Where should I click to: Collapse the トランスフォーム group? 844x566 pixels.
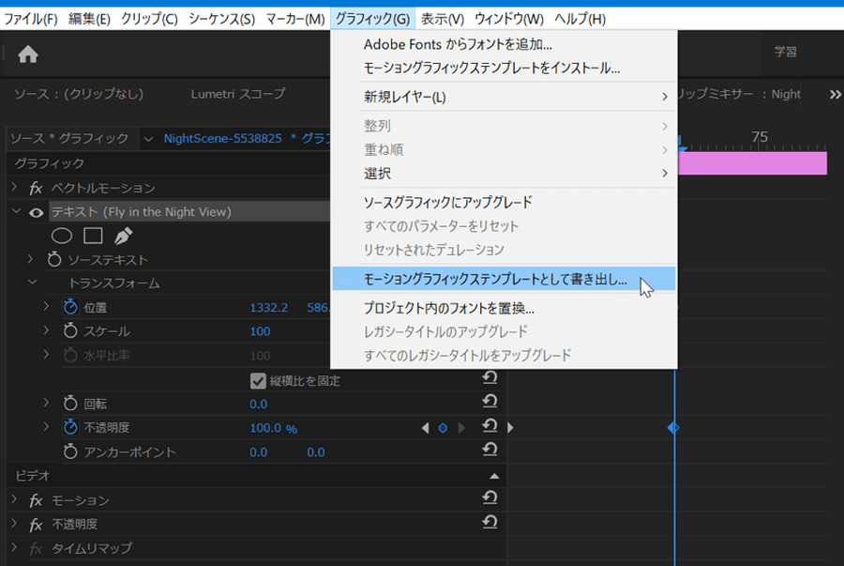(x=34, y=283)
